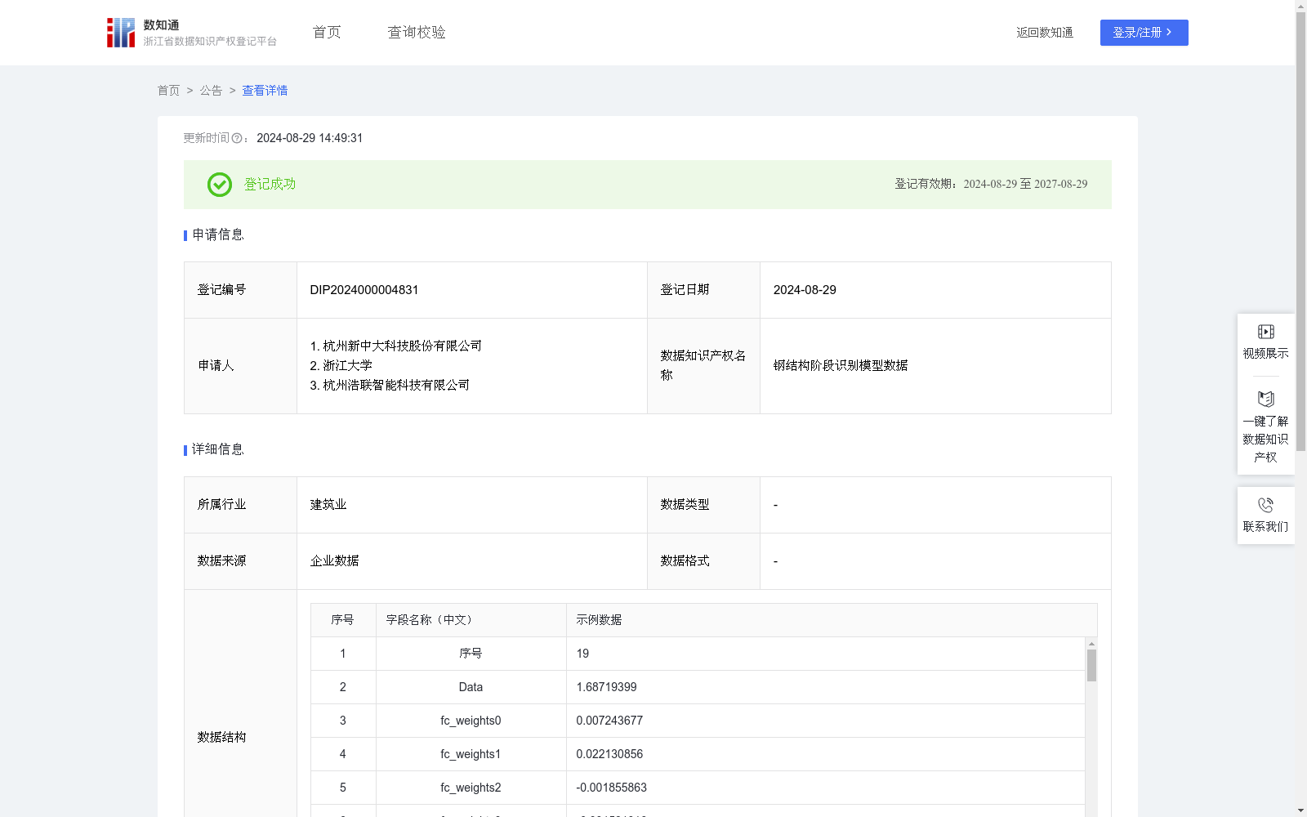The width and height of the screenshot is (1307, 817).
Task: Click the page scroll-up arrow
Action: coord(1300,6)
